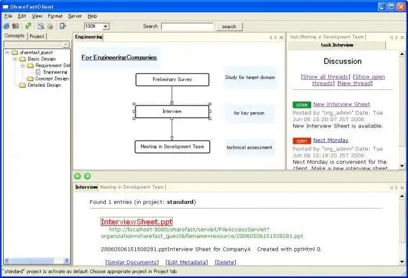The width and height of the screenshot is (408, 278).
Task: Click the Discussion panel scroll down arrow
Action: (402, 166)
